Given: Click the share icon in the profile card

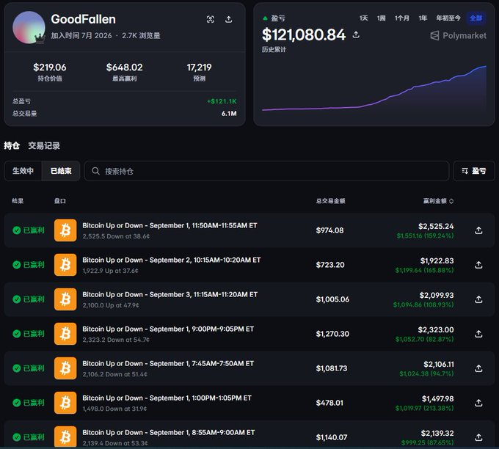Looking at the screenshot, I should tap(228, 19).
